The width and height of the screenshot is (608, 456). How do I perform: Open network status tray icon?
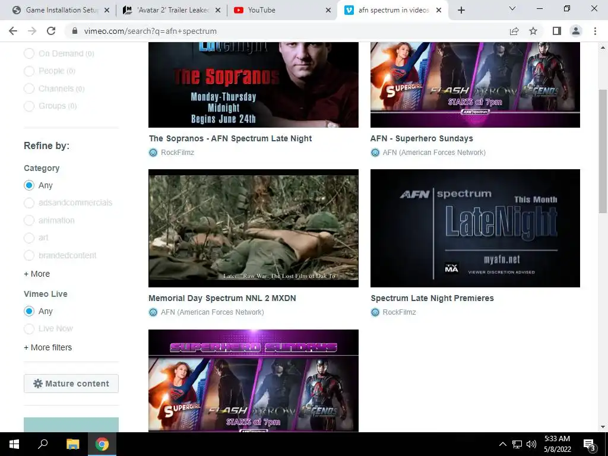(x=517, y=444)
